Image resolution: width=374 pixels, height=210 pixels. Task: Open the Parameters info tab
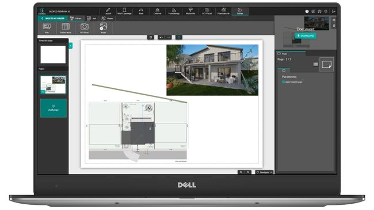point(284,71)
